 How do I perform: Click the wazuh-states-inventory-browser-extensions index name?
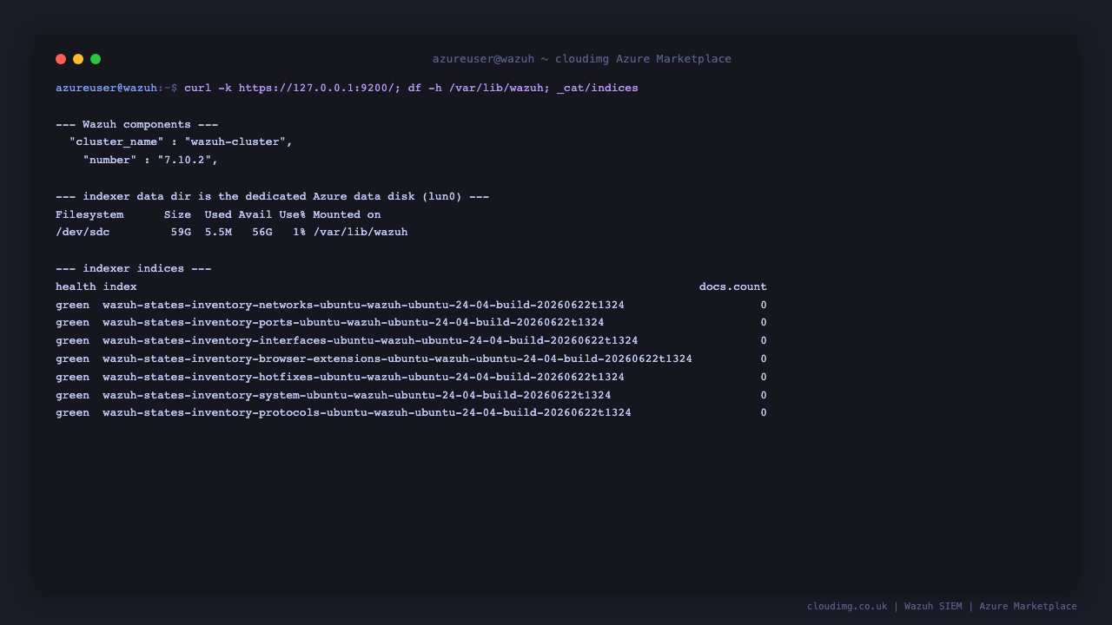tap(398, 359)
